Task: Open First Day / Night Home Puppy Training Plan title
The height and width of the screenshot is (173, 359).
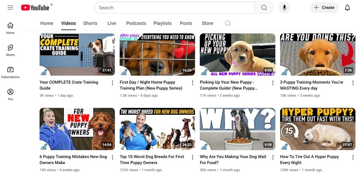Action: (x=151, y=85)
